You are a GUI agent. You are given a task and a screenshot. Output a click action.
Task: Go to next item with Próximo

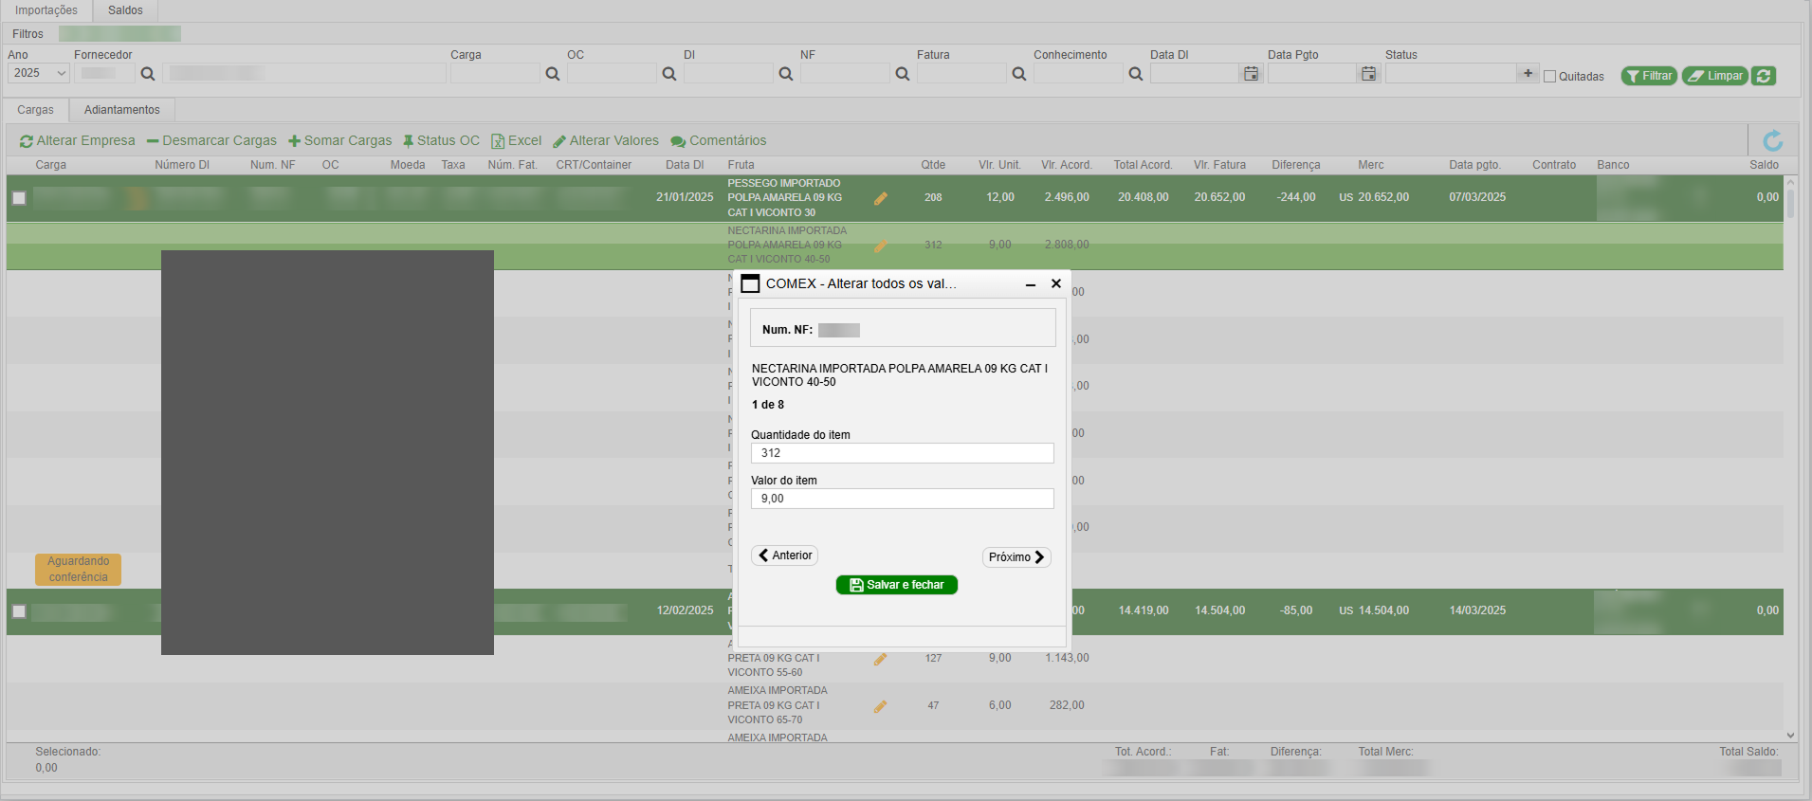pos(1016,557)
